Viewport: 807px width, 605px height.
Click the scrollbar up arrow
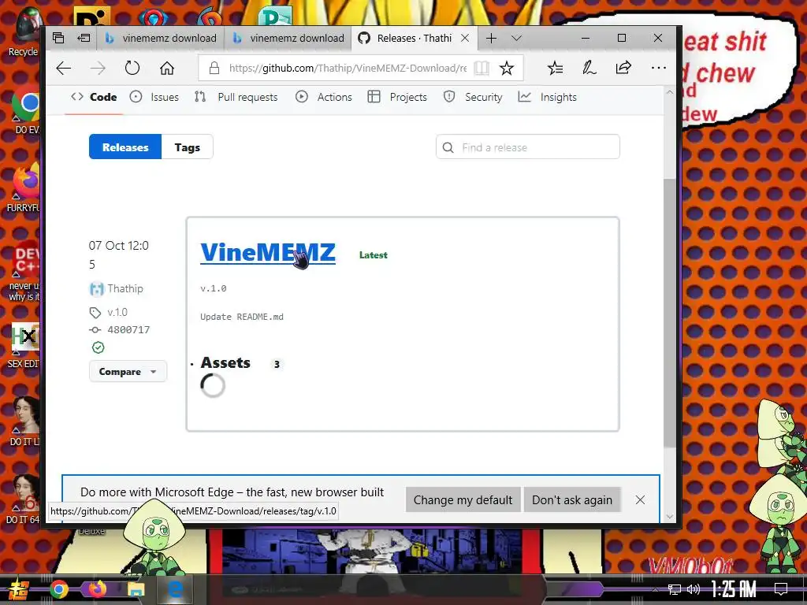click(x=669, y=93)
